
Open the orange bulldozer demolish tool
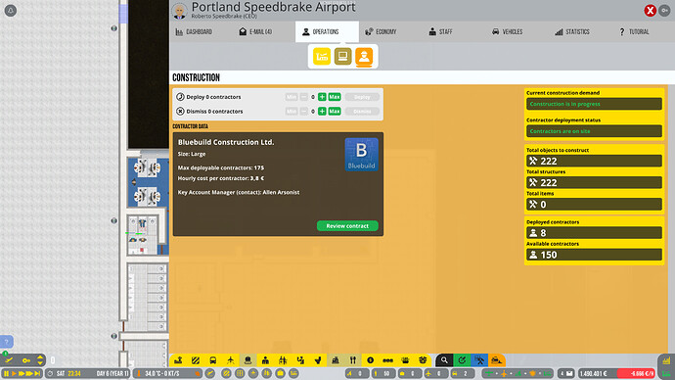coord(496,360)
